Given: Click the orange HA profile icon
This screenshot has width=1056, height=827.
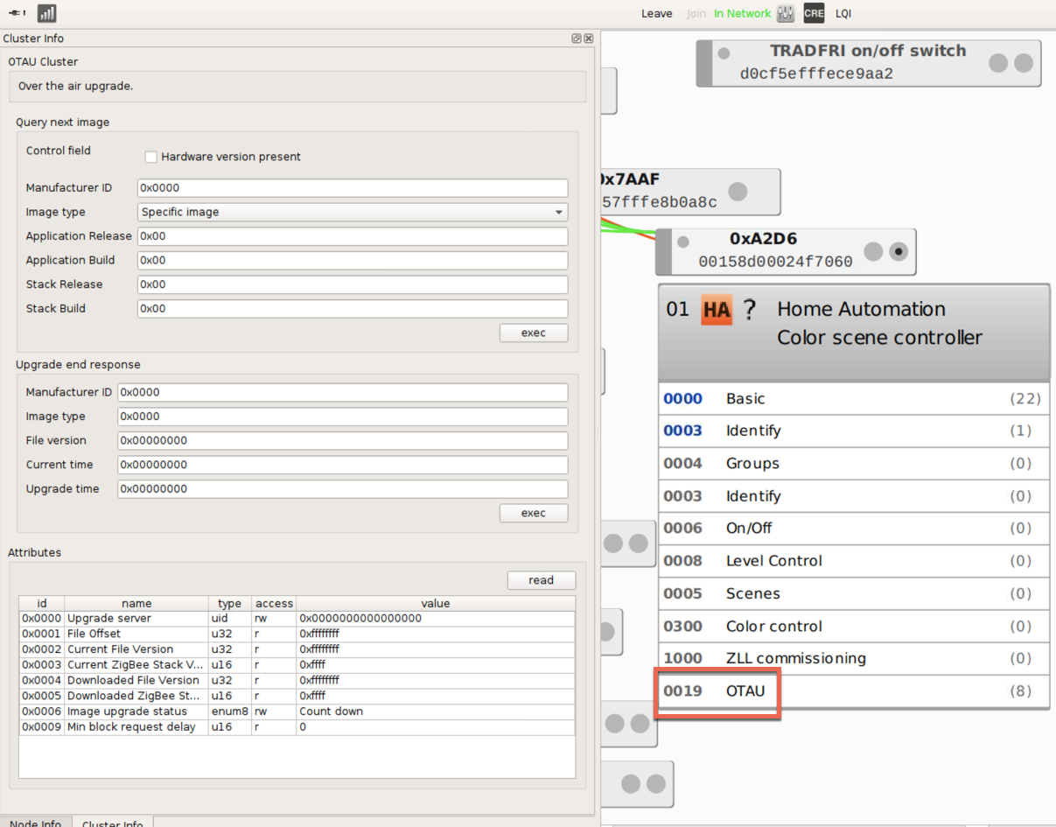Looking at the screenshot, I should 717,310.
